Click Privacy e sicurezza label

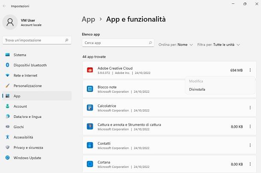pos(28,147)
